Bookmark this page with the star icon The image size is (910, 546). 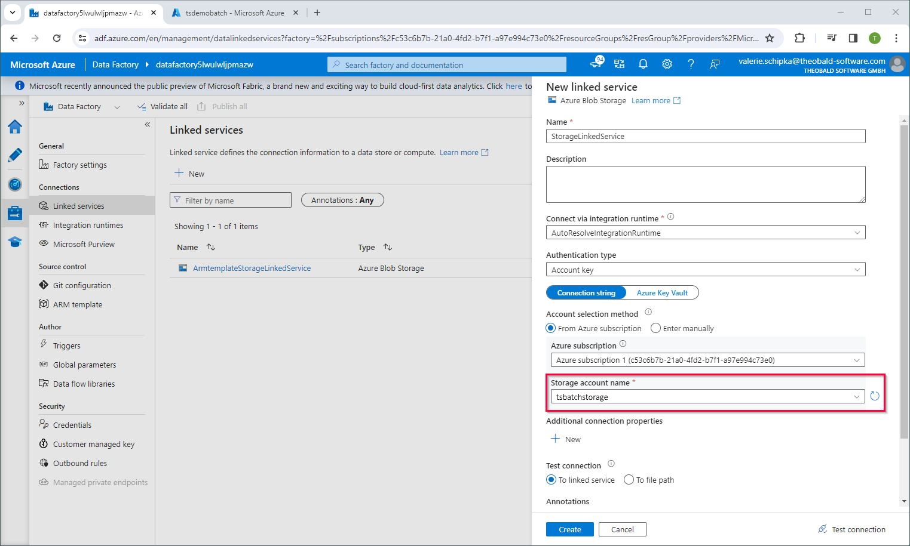770,38
